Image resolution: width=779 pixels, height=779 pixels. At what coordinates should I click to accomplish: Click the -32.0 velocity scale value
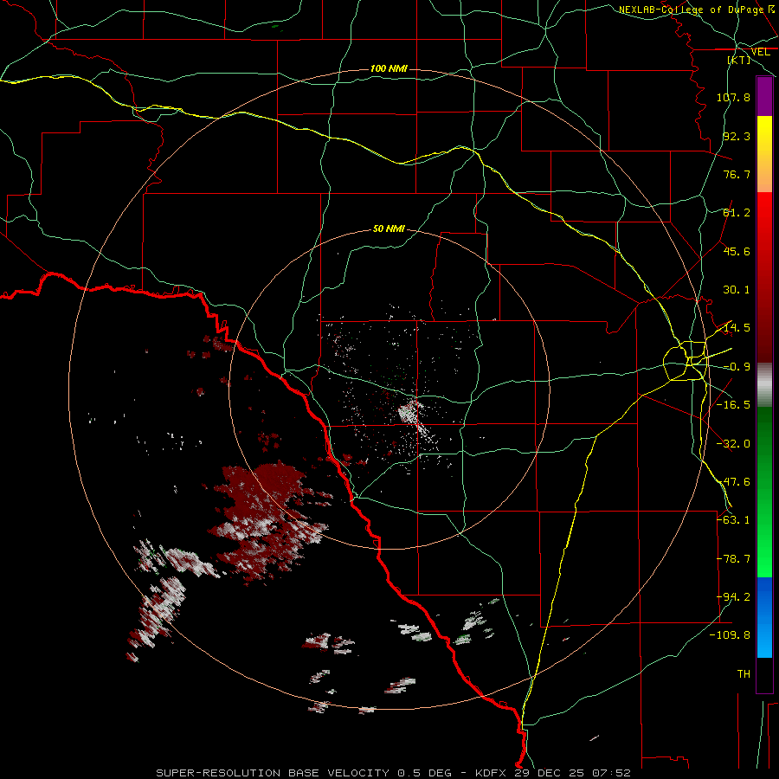pyautogui.click(x=733, y=444)
